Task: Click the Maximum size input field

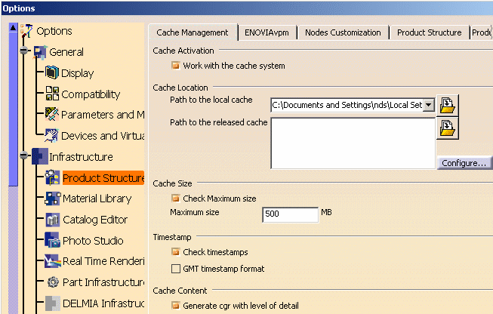Action: [290, 214]
